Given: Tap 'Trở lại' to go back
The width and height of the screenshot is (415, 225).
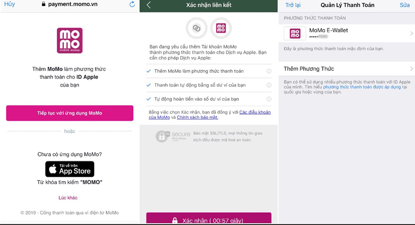Looking at the screenshot, I should click(x=293, y=5).
